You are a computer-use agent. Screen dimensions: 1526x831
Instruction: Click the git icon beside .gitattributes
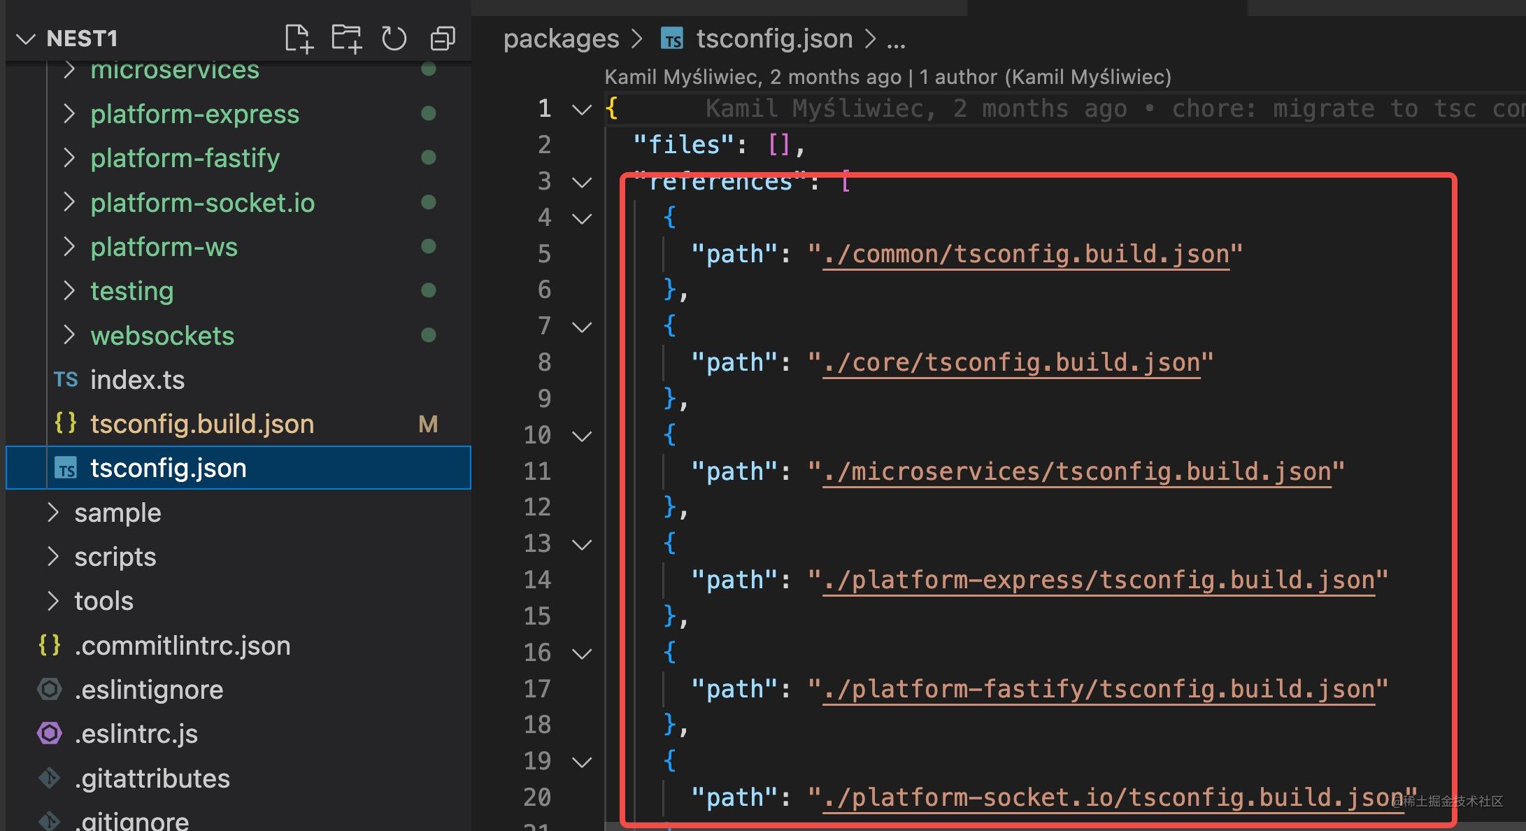pyautogui.click(x=49, y=778)
